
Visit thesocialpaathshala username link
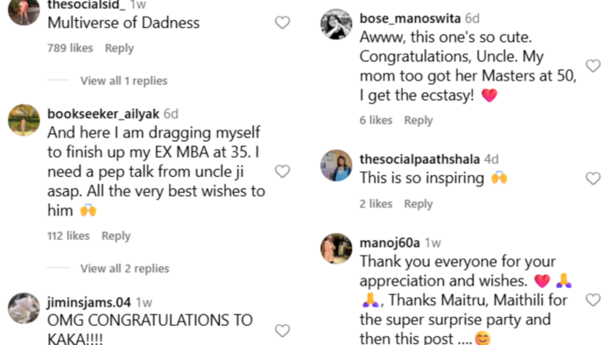pyautogui.click(x=419, y=159)
